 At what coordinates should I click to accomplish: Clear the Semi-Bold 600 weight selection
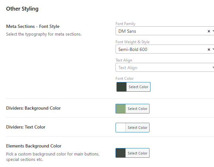pos(209,49)
